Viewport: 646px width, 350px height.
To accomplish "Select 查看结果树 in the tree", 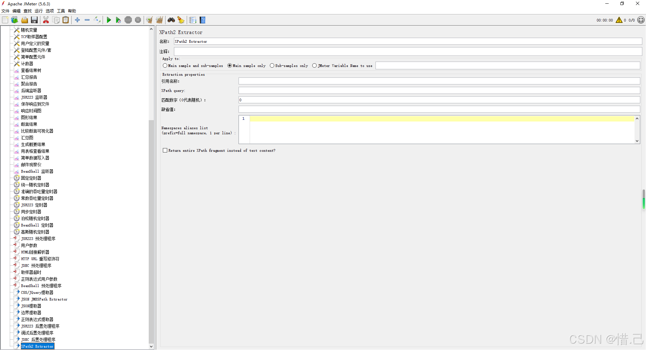I will [x=31, y=70].
